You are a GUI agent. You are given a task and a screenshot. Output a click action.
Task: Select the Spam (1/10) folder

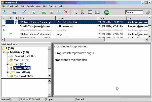(22, 68)
